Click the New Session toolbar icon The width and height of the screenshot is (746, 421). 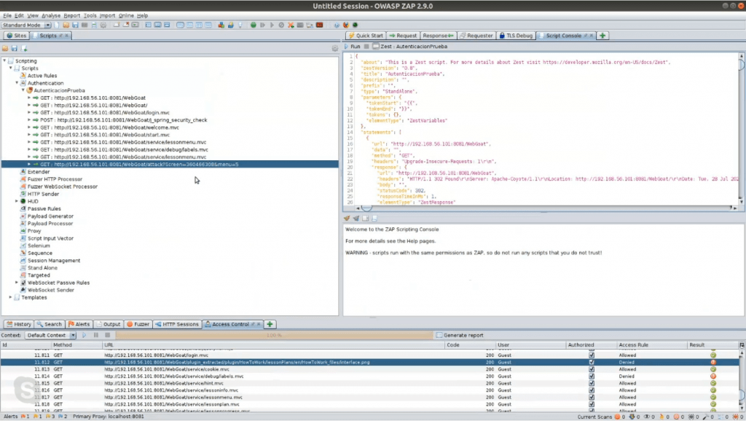57,25
